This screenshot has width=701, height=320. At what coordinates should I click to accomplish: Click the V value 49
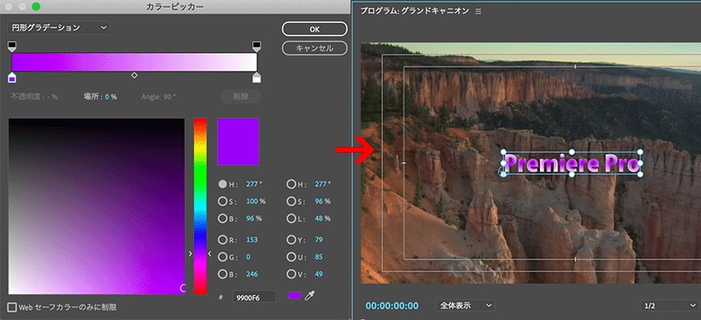click(x=318, y=274)
